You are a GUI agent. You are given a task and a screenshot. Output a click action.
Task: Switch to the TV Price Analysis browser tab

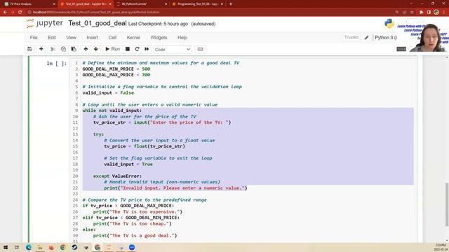pos(29,4)
